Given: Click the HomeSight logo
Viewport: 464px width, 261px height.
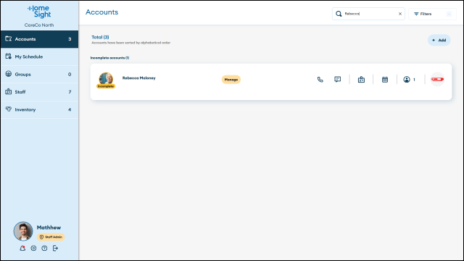Looking at the screenshot, I should coord(39,12).
